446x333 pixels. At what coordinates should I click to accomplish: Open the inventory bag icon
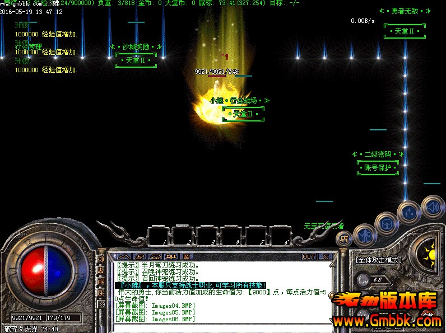pyautogui.click(x=387, y=224)
